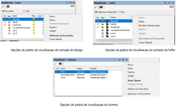This screenshot has height=109, width=191.
Task: Click Baterista type icon in Tipo column
Action: (34, 19)
